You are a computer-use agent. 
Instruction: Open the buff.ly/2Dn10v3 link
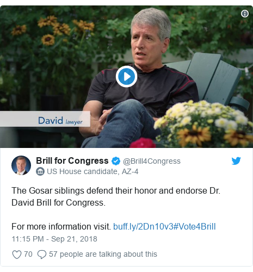[x=143, y=226]
